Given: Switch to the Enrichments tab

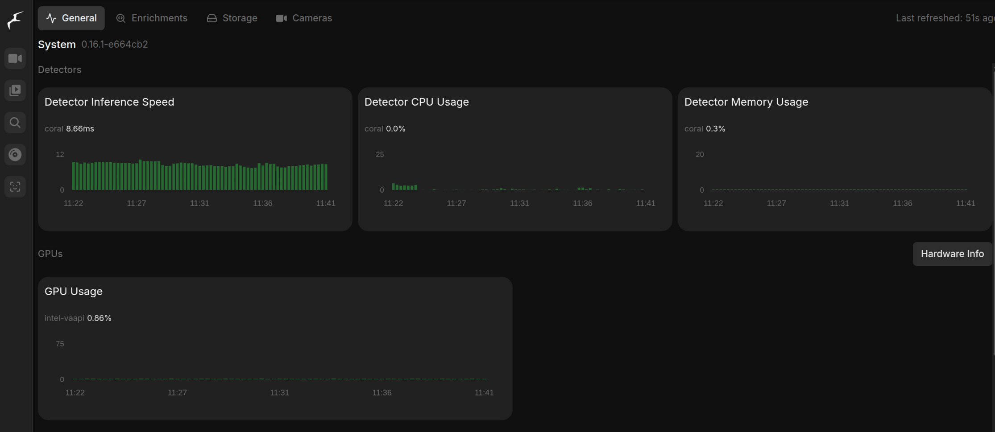Looking at the screenshot, I should tap(152, 18).
